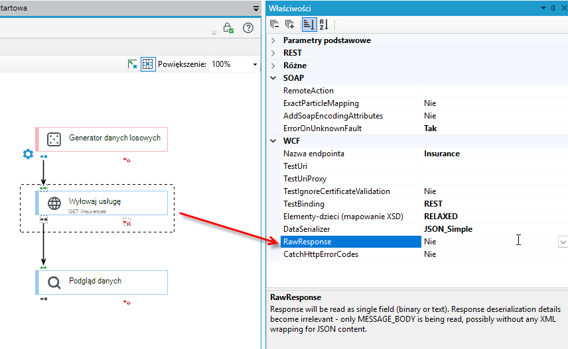This screenshot has width=568, height=349.
Task: Collapse the WCF section
Action: click(273, 141)
